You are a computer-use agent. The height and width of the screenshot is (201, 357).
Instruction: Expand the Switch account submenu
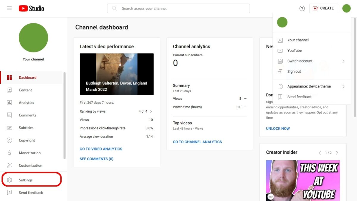[x=312, y=61]
